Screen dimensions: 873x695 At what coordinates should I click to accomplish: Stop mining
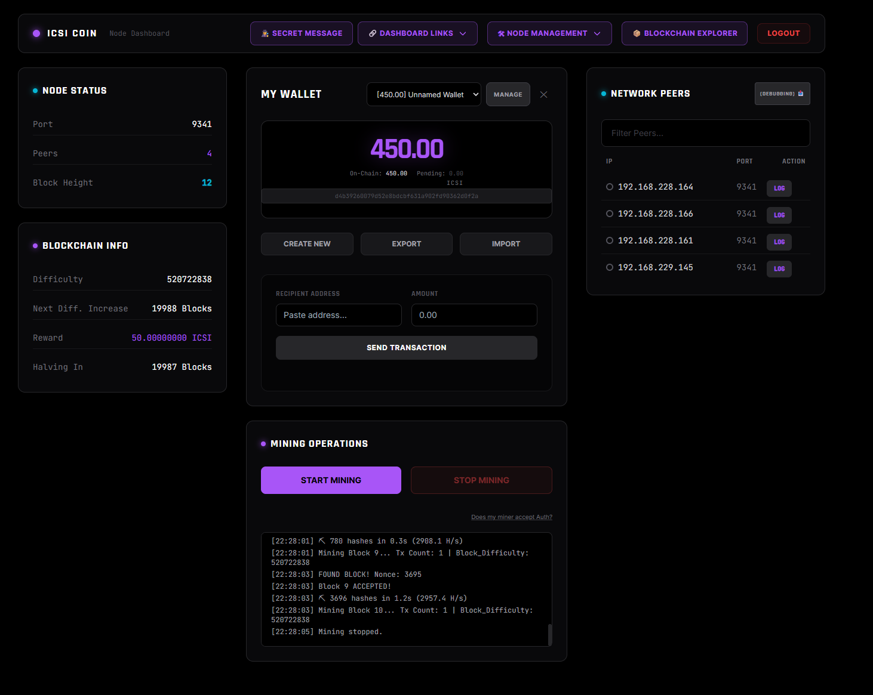[x=481, y=480]
